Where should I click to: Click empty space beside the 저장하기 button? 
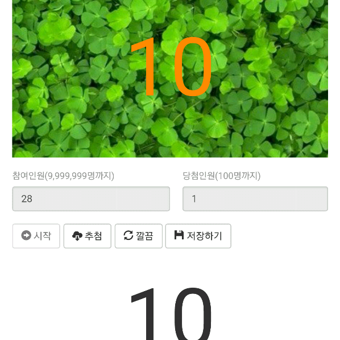pos(280,236)
